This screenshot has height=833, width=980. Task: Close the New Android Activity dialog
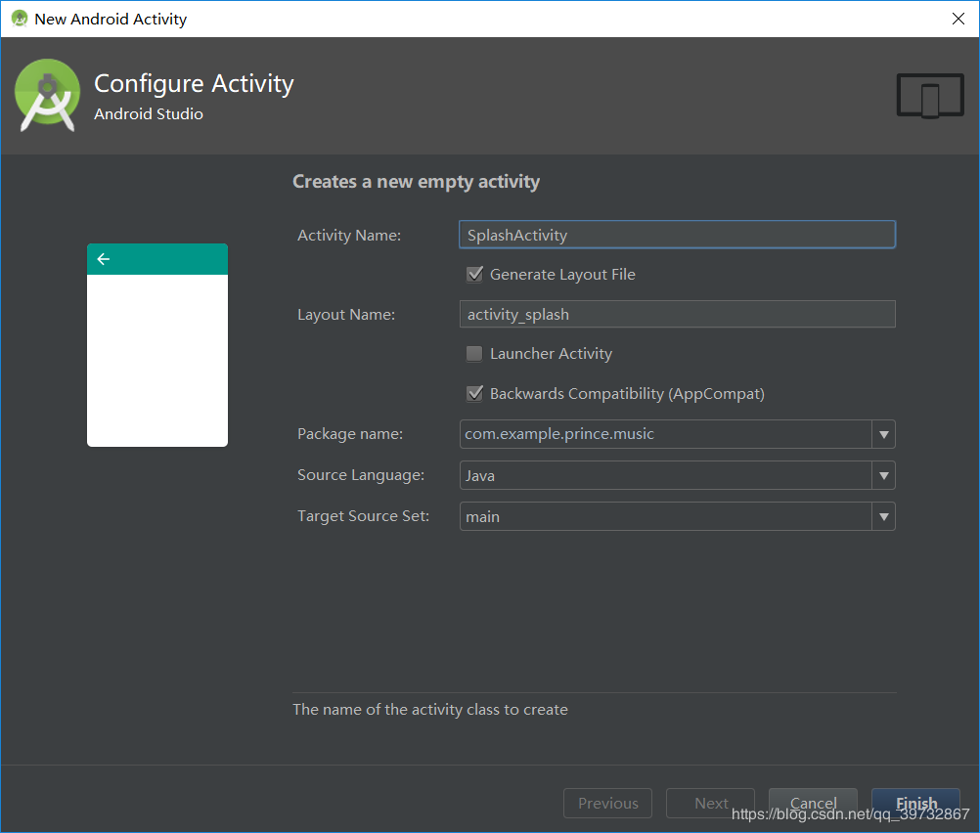tap(958, 18)
